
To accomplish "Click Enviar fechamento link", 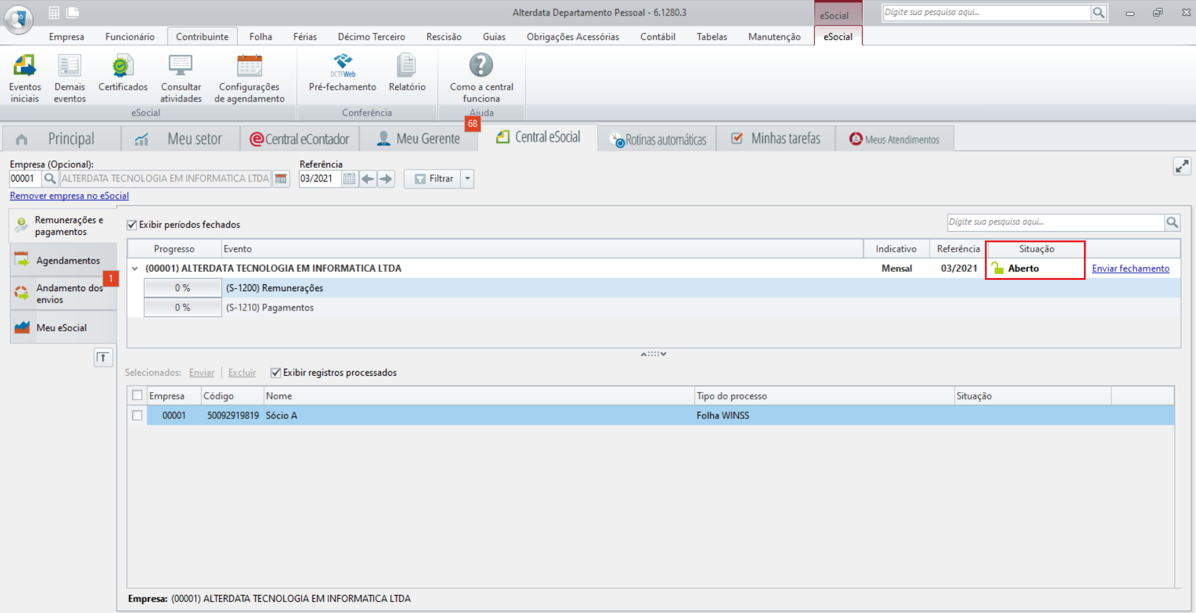I will click(1130, 268).
